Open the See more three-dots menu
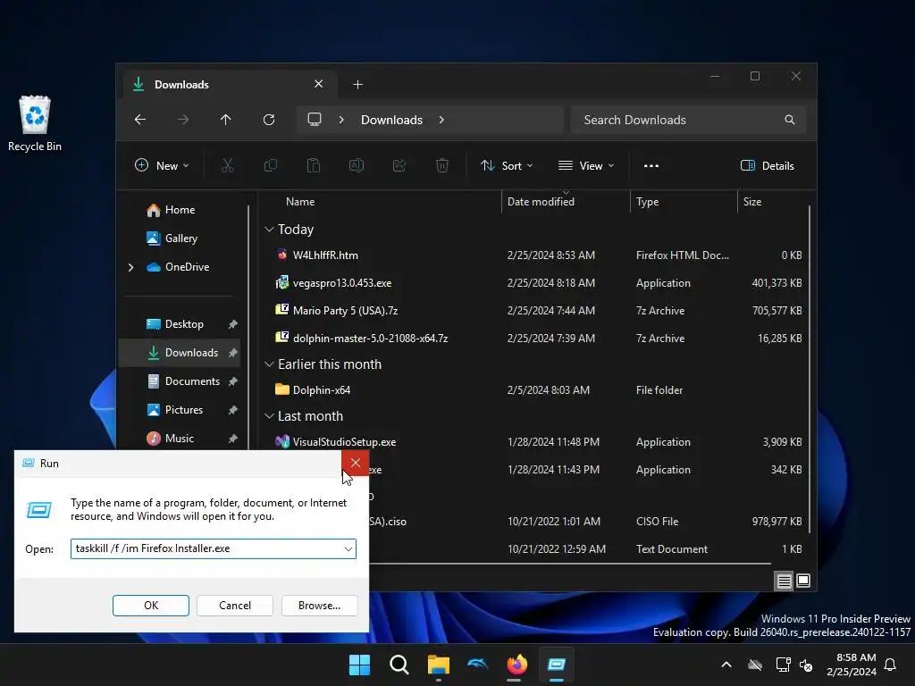The image size is (915, 686). [x=651, y=165]
